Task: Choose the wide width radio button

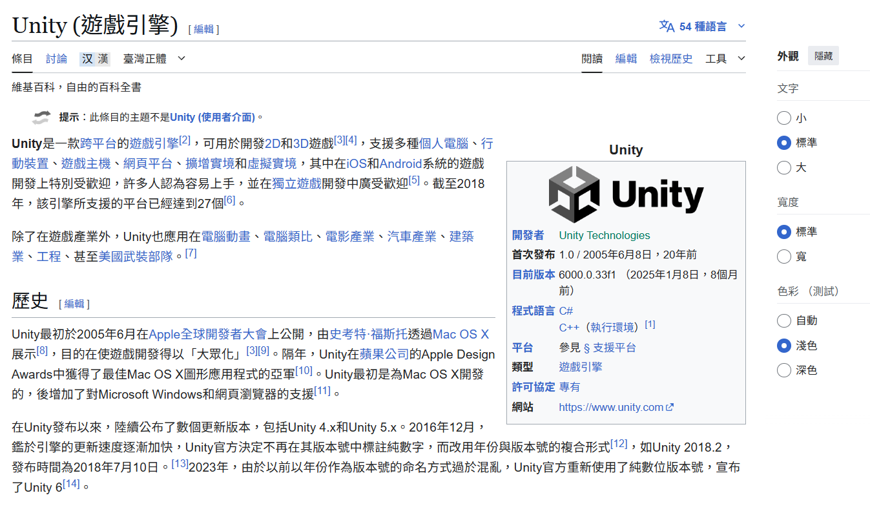Action: (784, 257)
